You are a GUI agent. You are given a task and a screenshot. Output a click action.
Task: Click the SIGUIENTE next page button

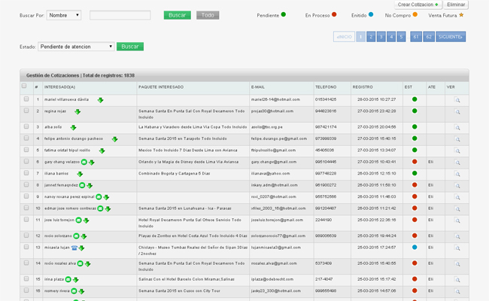click(x=450, y=37)
